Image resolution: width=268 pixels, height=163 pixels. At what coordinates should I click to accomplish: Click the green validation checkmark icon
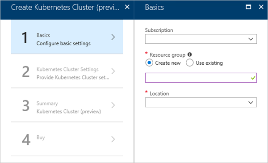253,78
